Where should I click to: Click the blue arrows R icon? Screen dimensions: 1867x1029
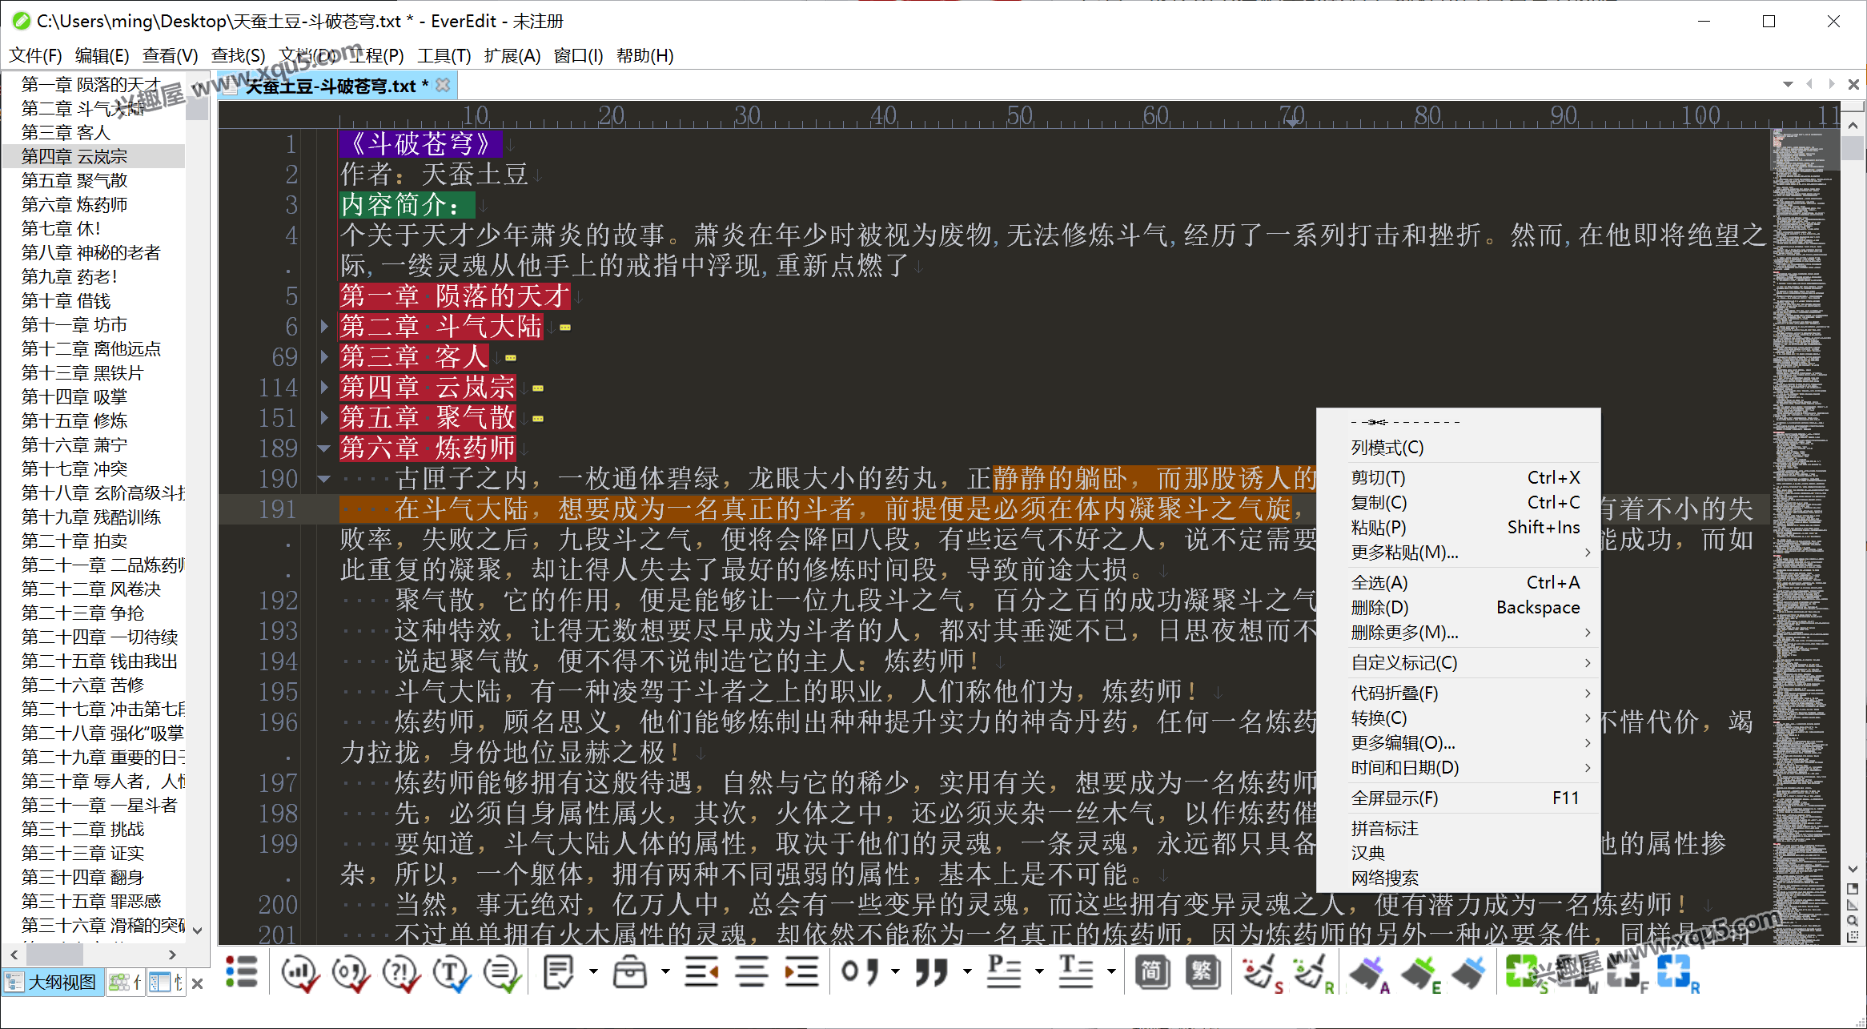tap(1679, 974)
